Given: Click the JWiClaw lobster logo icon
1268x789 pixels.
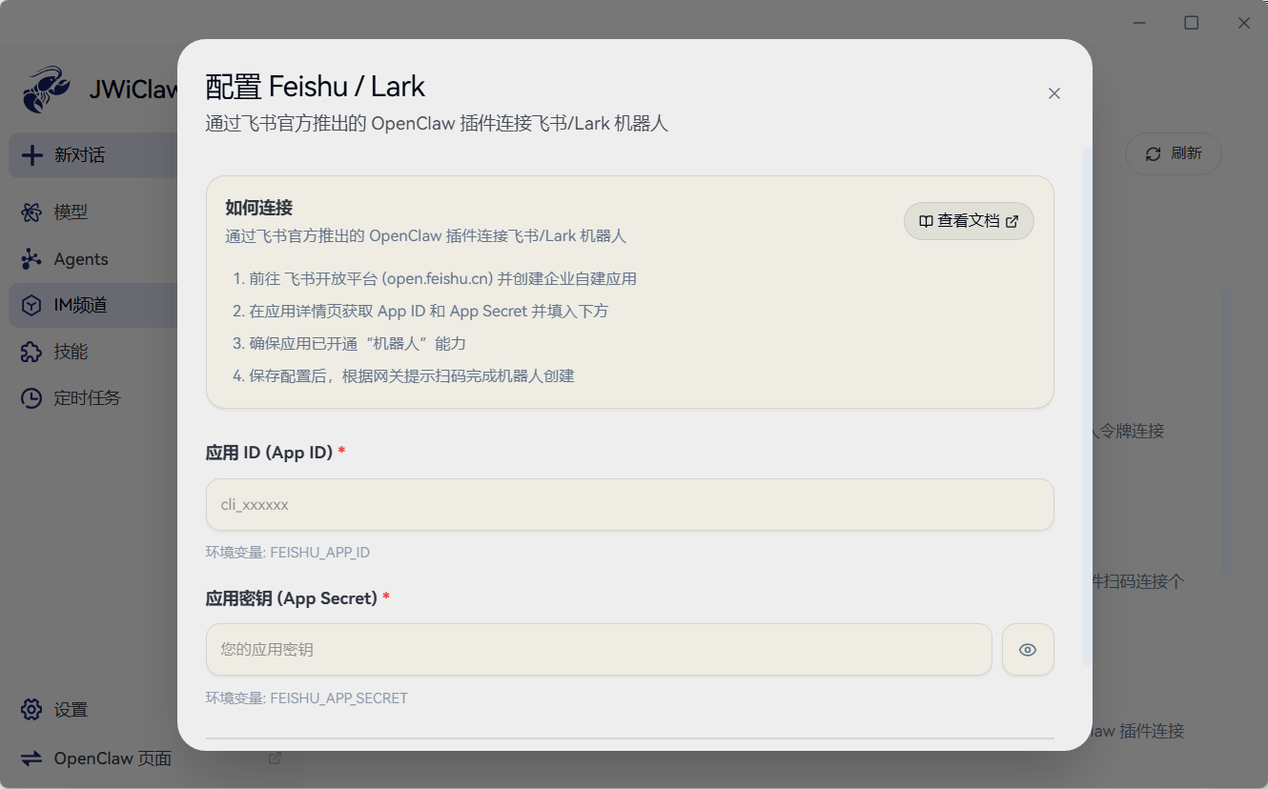Looking at the screenshot, I should (44, 90).
